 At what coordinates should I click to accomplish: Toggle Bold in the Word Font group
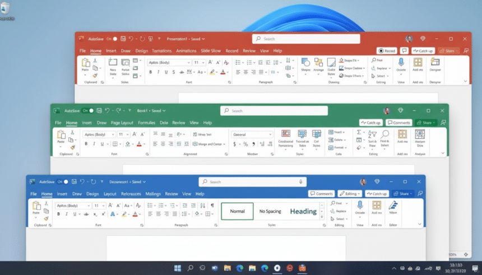pos(58,214)
